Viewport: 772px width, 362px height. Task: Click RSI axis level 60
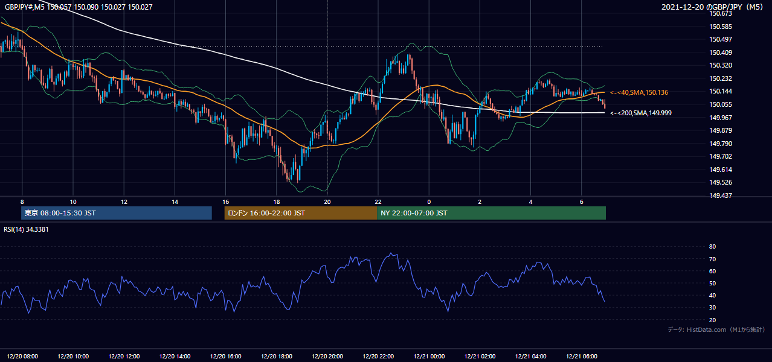[712, 271]
